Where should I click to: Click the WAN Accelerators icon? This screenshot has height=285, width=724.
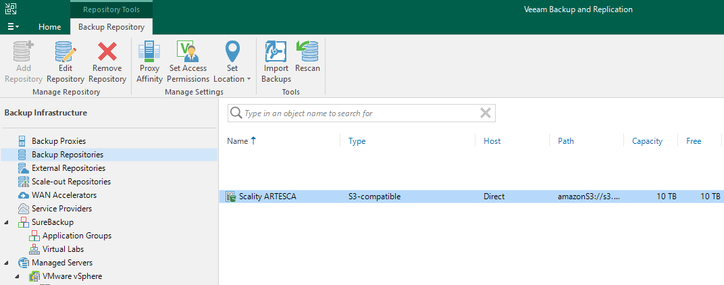tap(23, 195)
